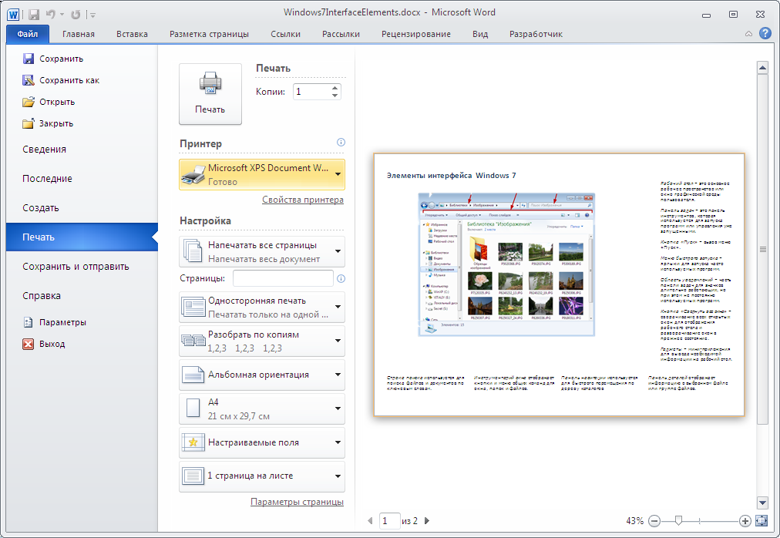This screenshot has width=780, height=538.
Task: Click the Параметры options icon
Action: (x=29, y=322)
